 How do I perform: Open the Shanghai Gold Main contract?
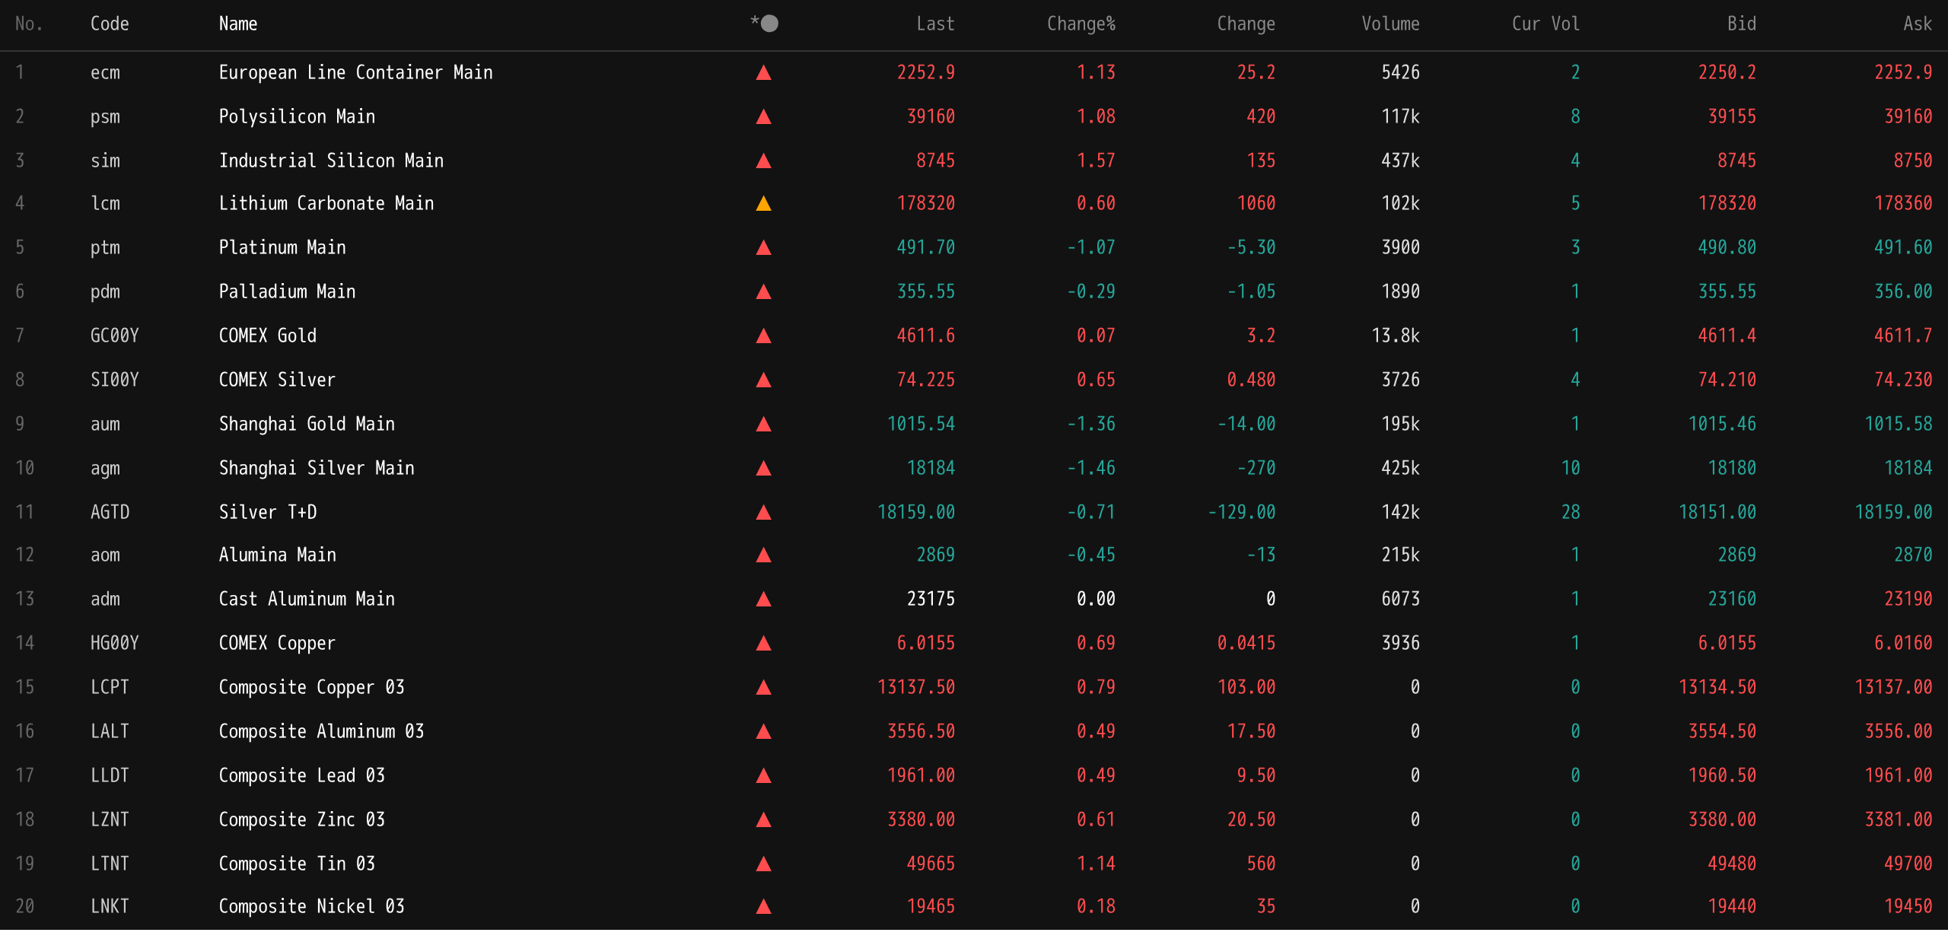(x=307, y=424)
